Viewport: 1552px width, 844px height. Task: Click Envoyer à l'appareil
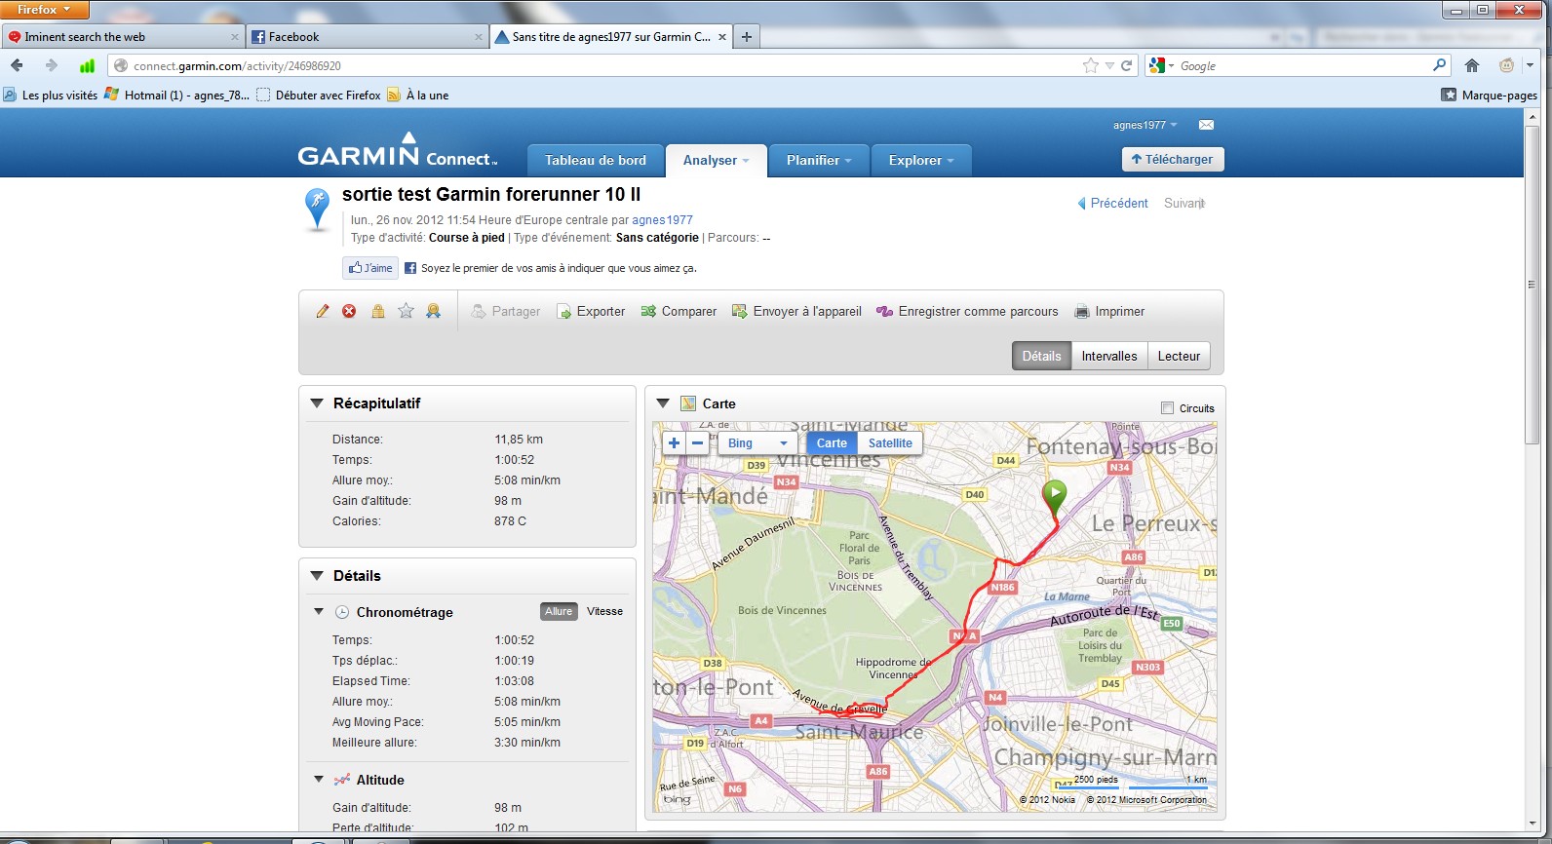point(796,311)
